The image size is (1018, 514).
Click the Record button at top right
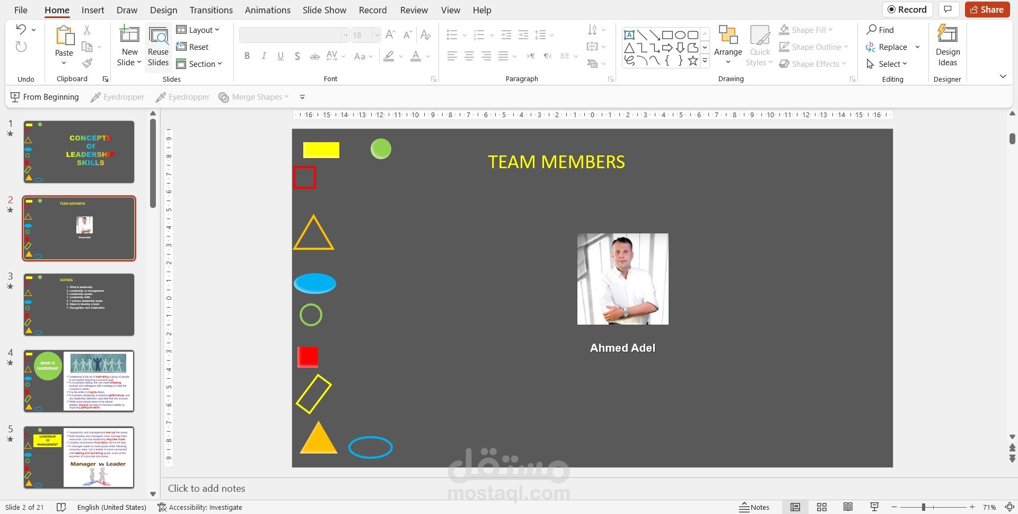(907, 10)
